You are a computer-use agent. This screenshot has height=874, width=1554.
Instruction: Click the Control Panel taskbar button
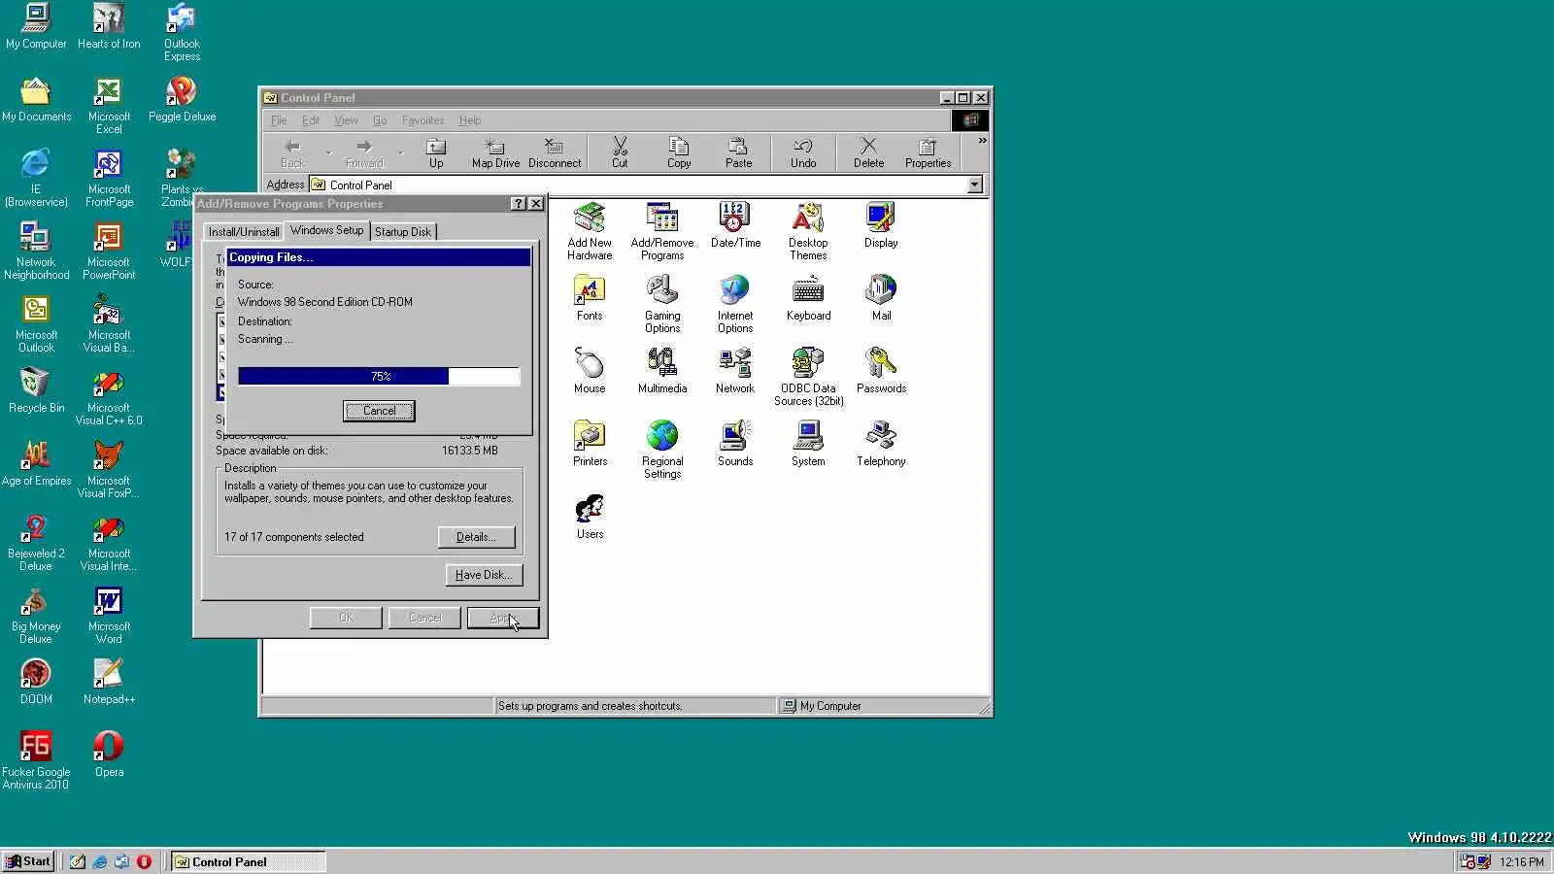coord(248,861)
